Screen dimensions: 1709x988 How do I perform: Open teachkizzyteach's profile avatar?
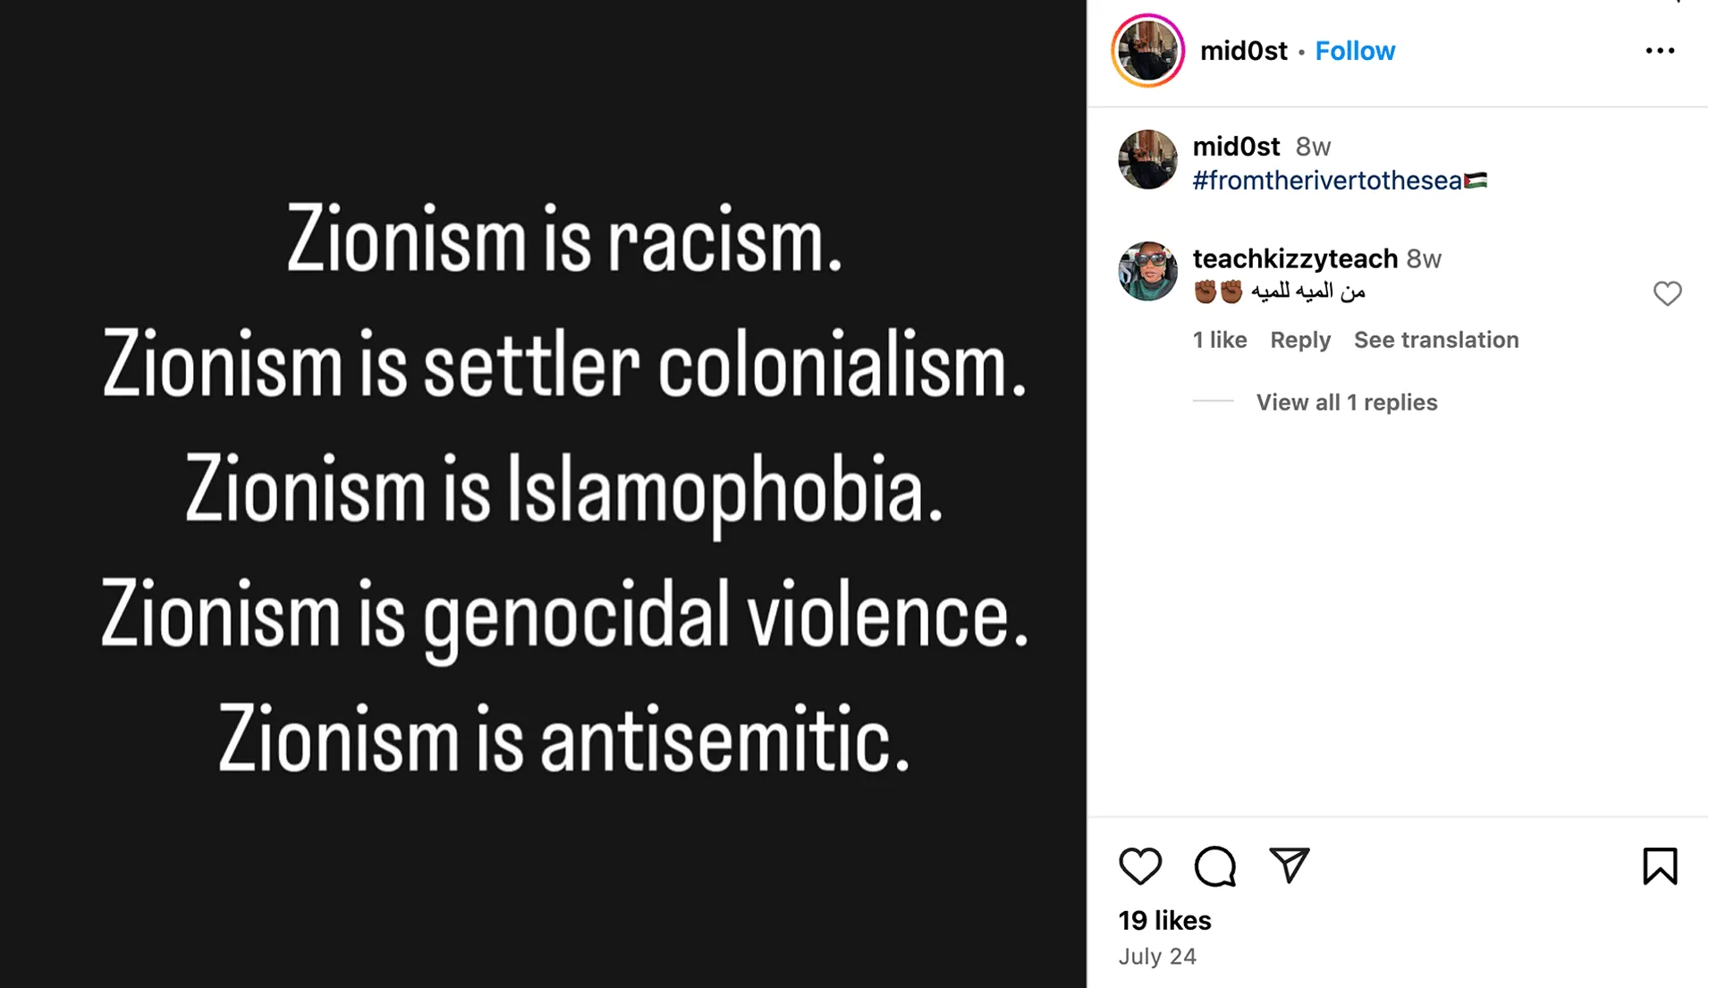(x=1147, y=271)
